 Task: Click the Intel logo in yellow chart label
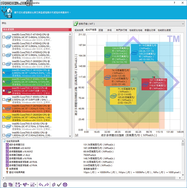[114, 96]
